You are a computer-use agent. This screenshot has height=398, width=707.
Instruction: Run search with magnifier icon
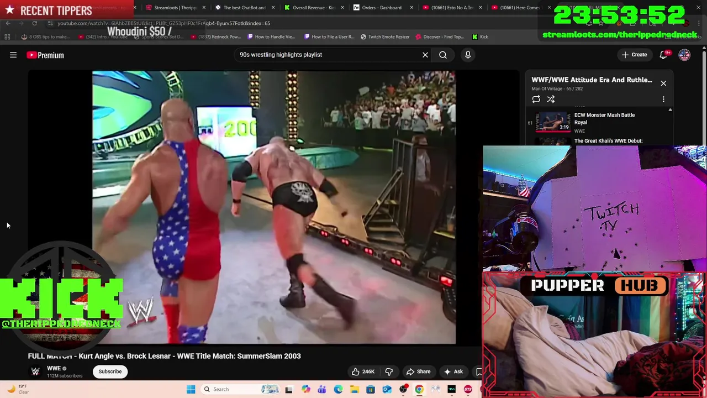pos(443,55)
